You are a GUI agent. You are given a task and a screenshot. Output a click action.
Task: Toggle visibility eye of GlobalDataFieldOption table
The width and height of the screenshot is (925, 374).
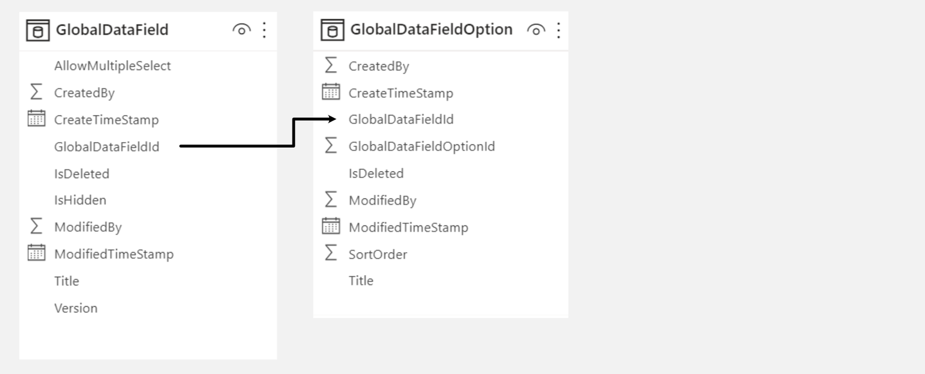click(x=536, y=30)
